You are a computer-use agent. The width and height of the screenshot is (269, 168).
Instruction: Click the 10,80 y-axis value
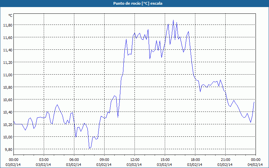click(x=8, y=87)
